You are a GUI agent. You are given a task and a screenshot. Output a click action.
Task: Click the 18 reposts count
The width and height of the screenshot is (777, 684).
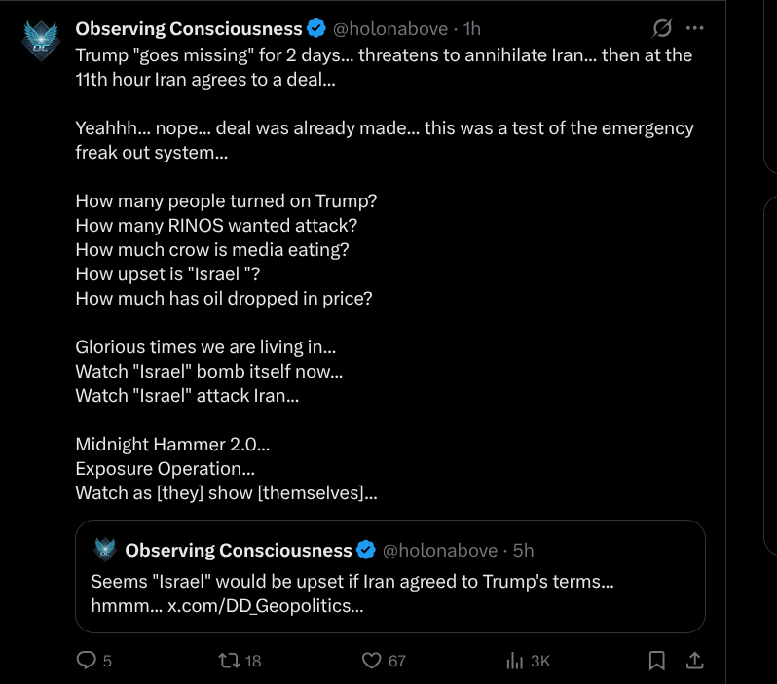[x=253, y=662]
